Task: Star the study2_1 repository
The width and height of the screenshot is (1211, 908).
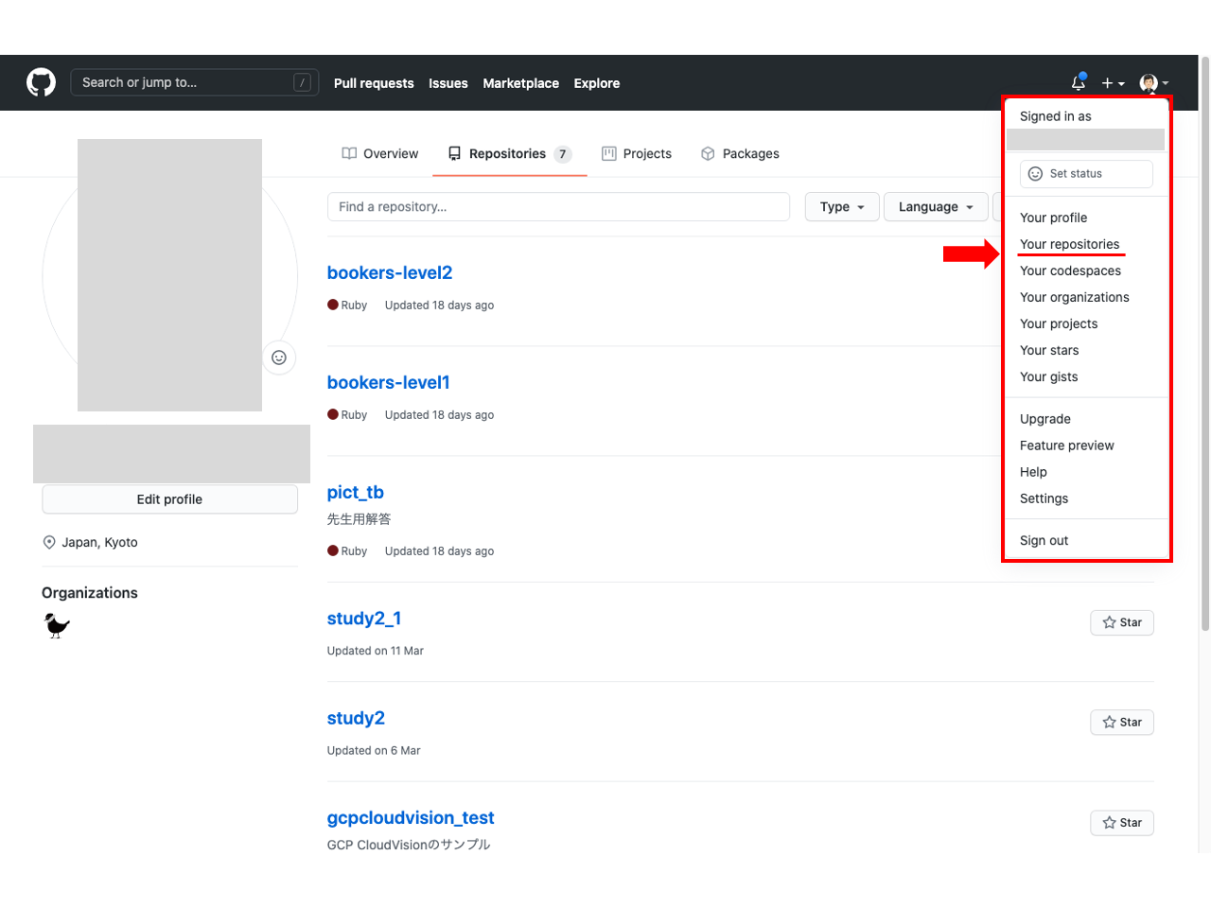Action: coord(1122,622)
